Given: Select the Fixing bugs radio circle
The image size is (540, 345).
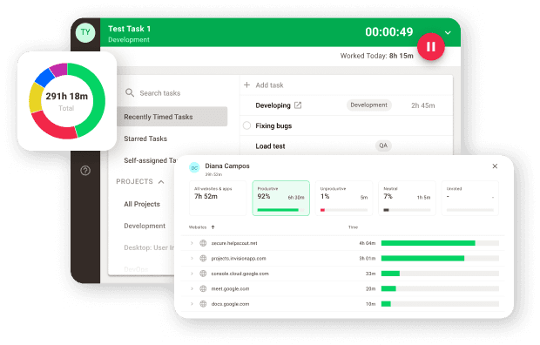Looking at the screenshot, I should point(247,125).
